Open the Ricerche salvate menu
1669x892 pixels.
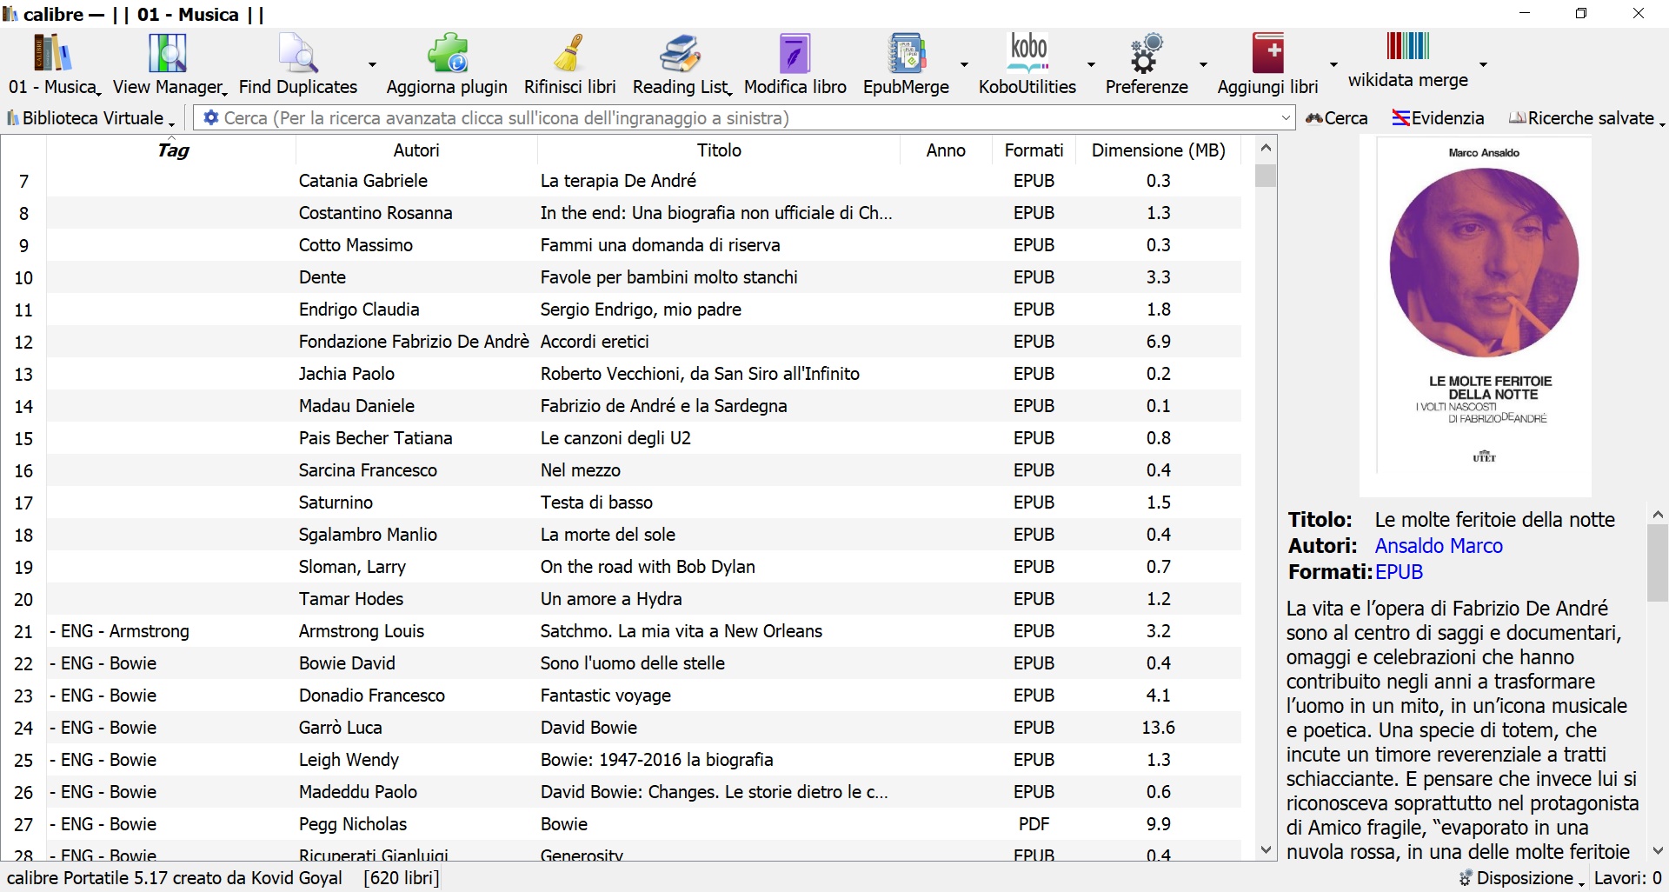point(1587,118)
